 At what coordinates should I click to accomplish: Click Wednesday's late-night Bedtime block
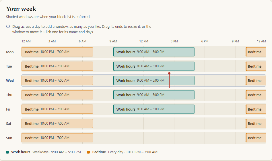point(256,81)
